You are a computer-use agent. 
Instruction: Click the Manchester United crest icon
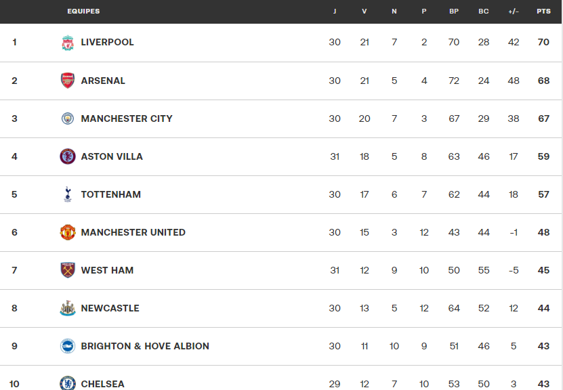click(68, 232)
